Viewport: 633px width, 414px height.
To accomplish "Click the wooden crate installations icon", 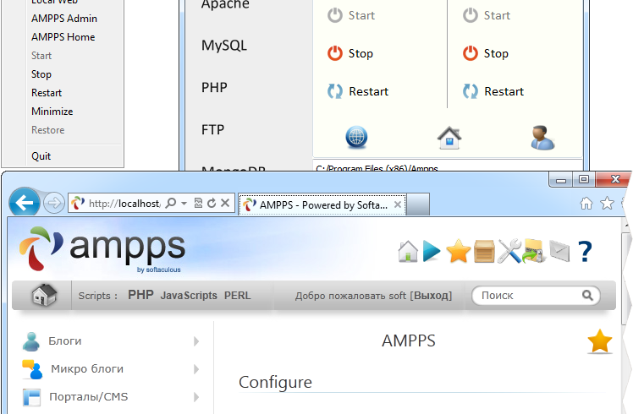I will point(484,251).
